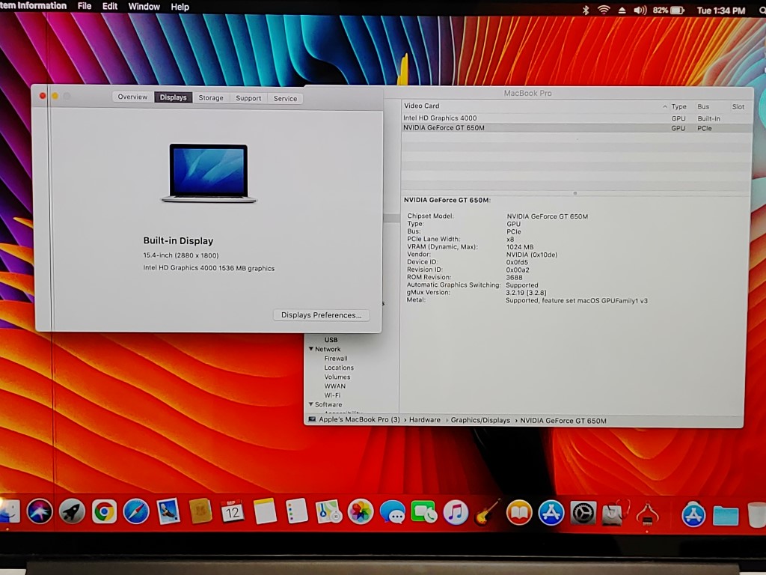
Task: Switch to the Storage tab
Action: click(x=211, y=98)
